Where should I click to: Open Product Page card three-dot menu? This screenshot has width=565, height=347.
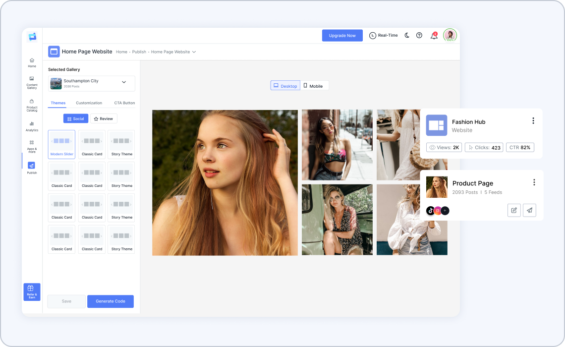point(534,182)
